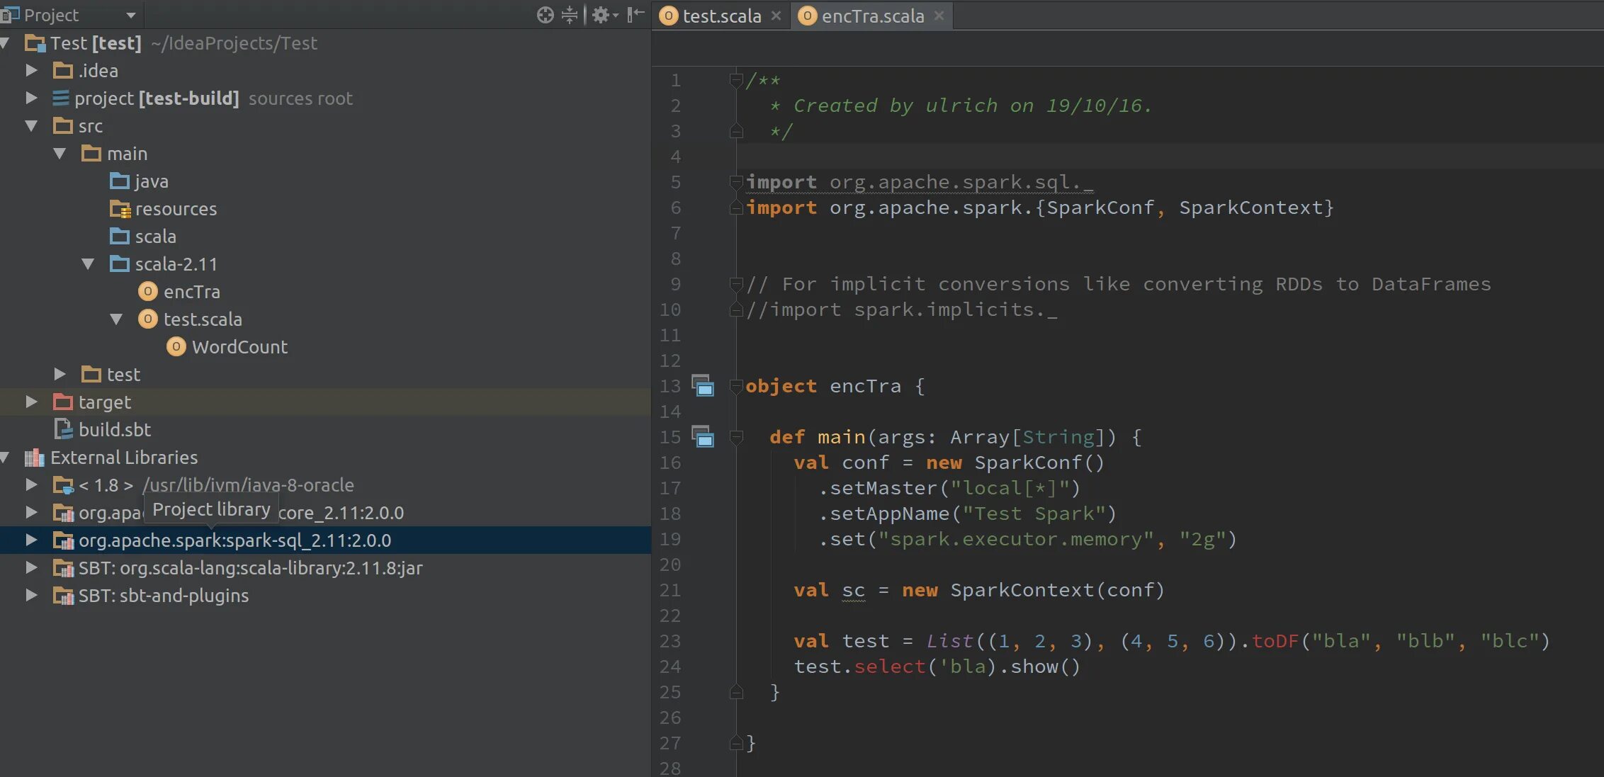Screen dimensions: 1604x777
Task: Select the spark-sql_2.11:2.0.0 library
Action: pyautogui.click(x=234, y=540)
